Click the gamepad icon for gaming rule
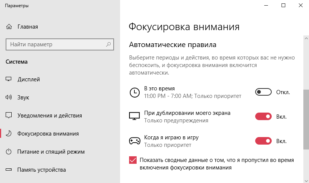The width and height of the screenshot is (309, 183). pyautogui.click(x=135, y=141)
